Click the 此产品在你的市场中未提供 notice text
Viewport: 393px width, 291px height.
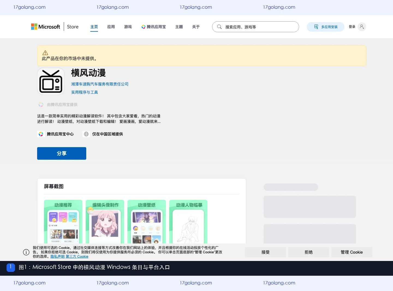(x=69, y=58)
